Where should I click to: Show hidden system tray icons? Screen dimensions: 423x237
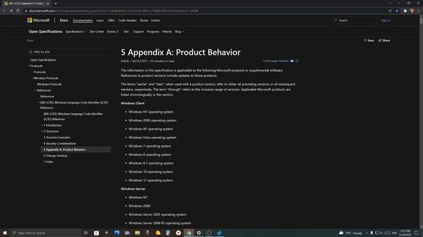(367, 232)
